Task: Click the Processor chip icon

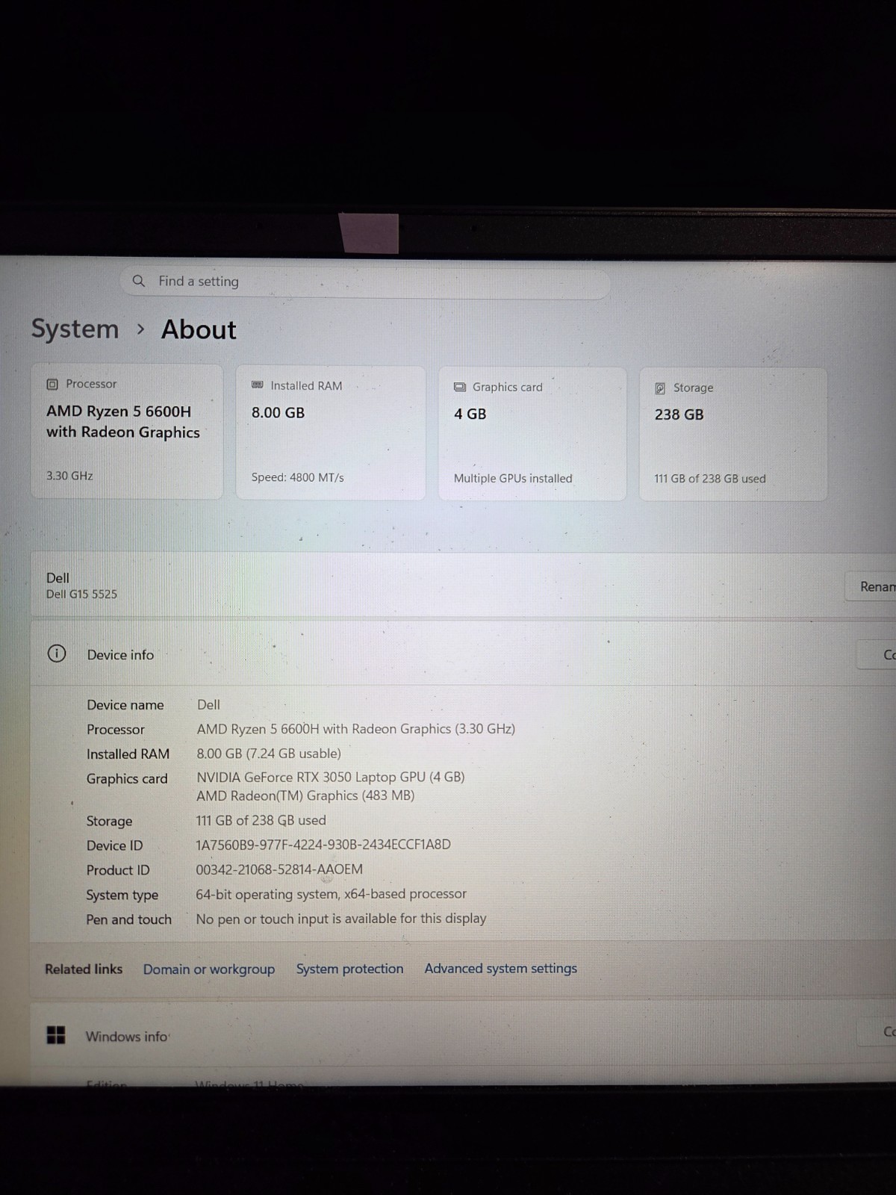Action: (52, 384)
